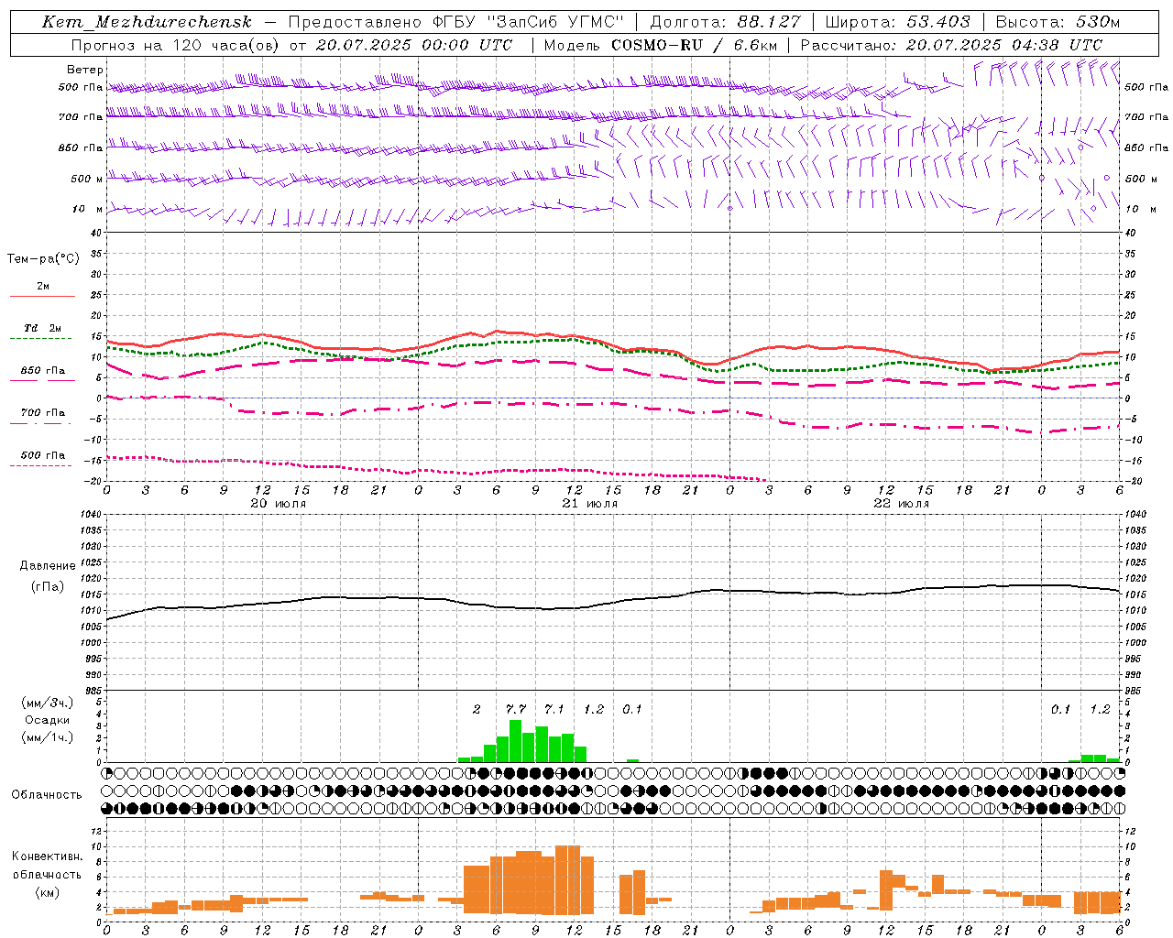Click the Широта: 53.403 value

898,22
